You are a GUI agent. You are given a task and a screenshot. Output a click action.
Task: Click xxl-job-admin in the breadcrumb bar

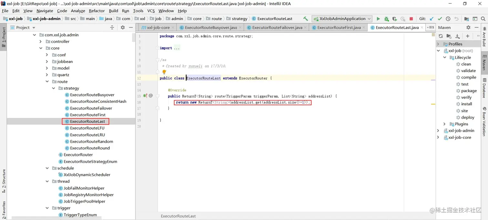point(44,19)
